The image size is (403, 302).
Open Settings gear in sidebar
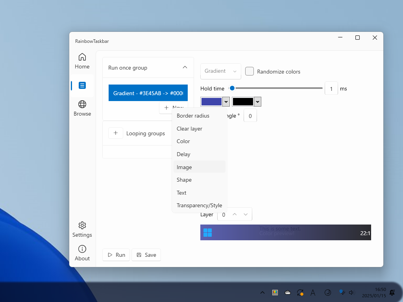point(82,230)
